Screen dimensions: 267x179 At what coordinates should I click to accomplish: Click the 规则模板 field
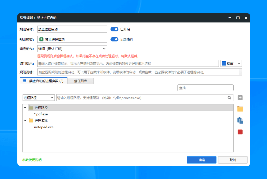[72, 39]
